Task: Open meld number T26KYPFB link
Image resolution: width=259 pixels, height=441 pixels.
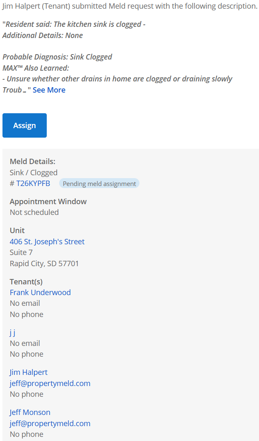Action: click(33, 184)
